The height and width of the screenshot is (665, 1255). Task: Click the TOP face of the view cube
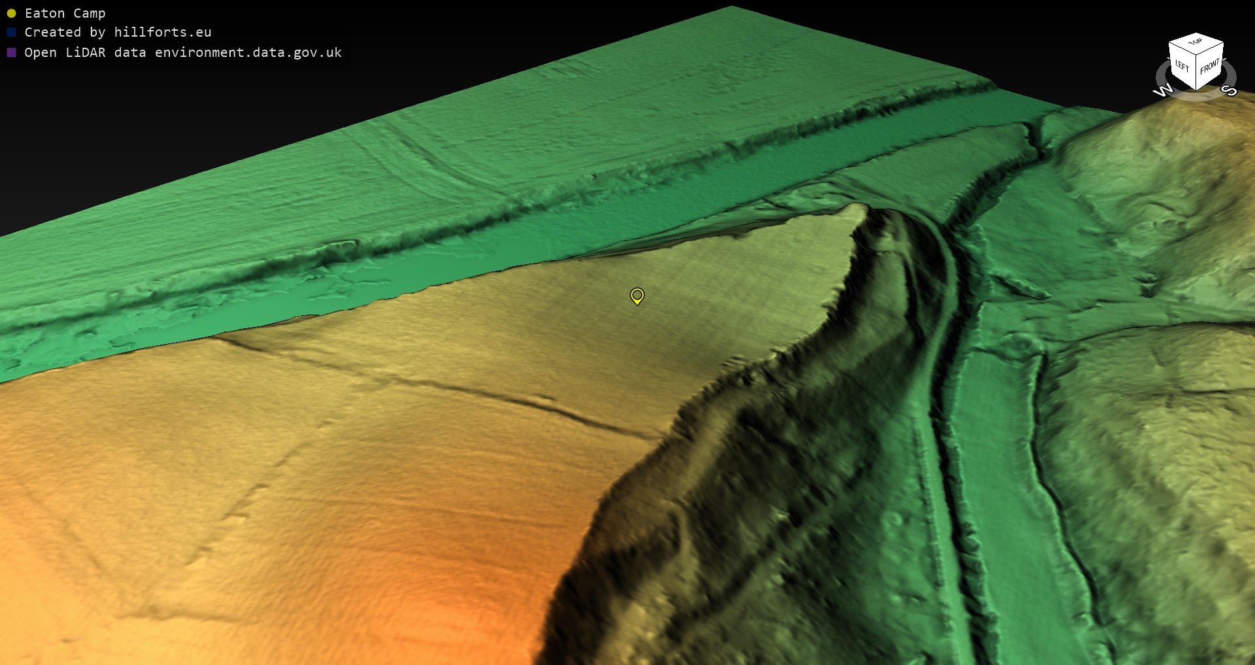click(1196, 43)
